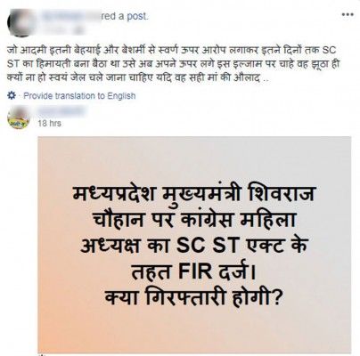Image resolution: width=360 pixels, height=356 pixels.
Task: Open the three-dot post options menu
Action: [348, 14]
